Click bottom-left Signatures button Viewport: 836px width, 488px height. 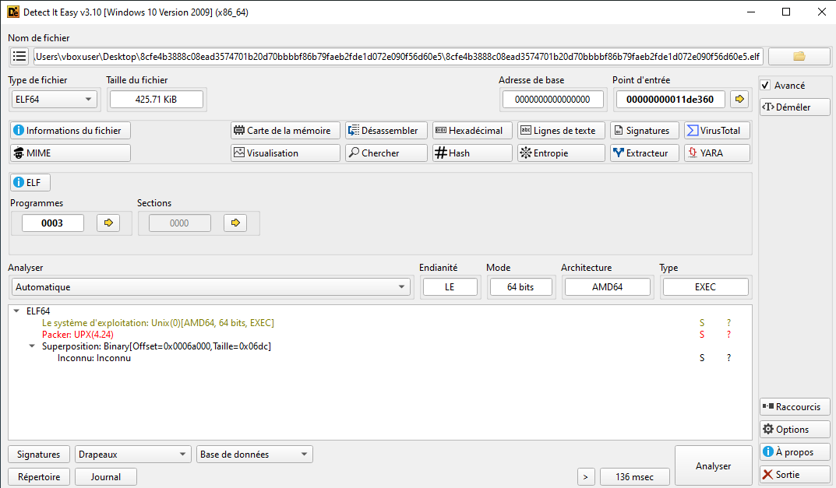[x=39, y=455]
